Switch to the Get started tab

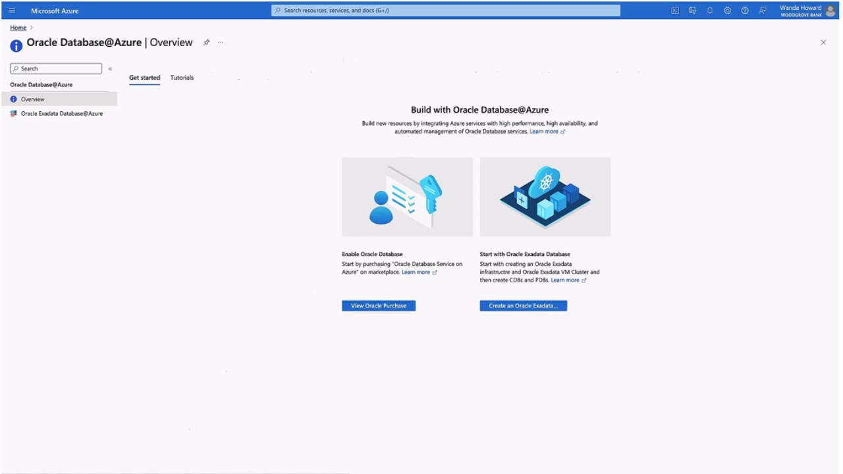[144, 78]
